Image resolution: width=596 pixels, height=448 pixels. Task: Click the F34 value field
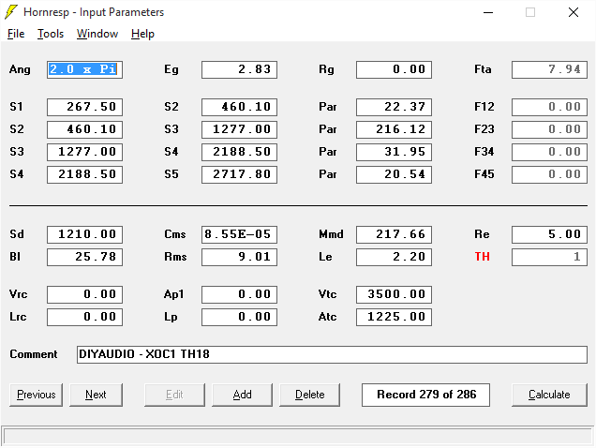[549, 152]
